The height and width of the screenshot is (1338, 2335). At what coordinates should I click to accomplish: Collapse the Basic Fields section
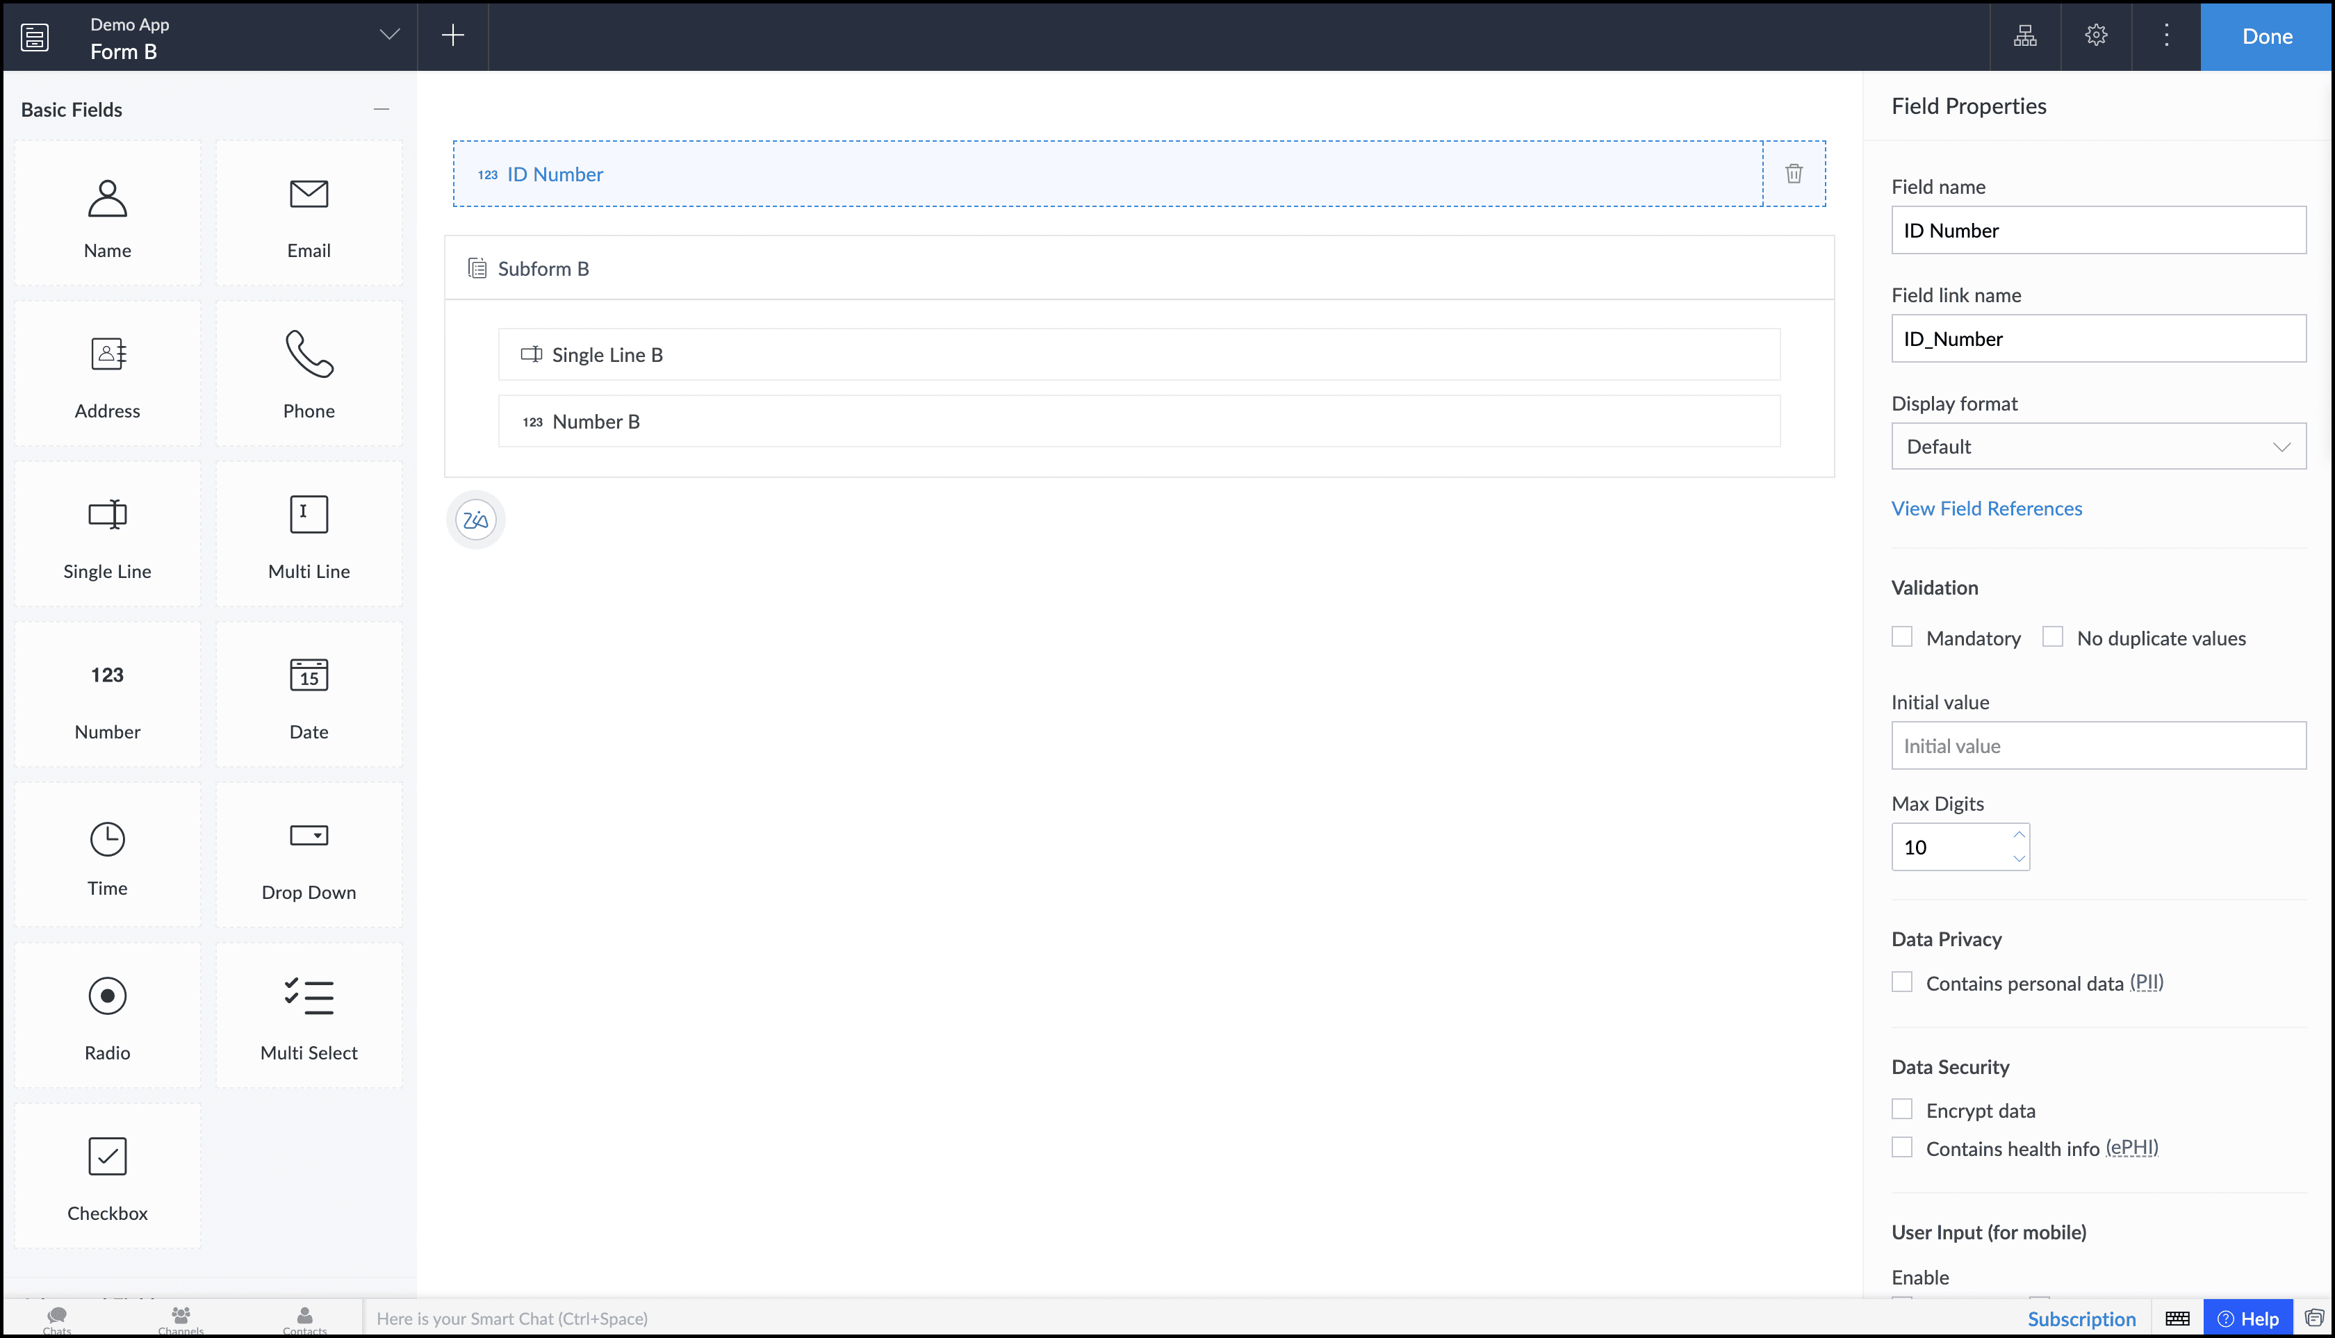coord(382,109)
